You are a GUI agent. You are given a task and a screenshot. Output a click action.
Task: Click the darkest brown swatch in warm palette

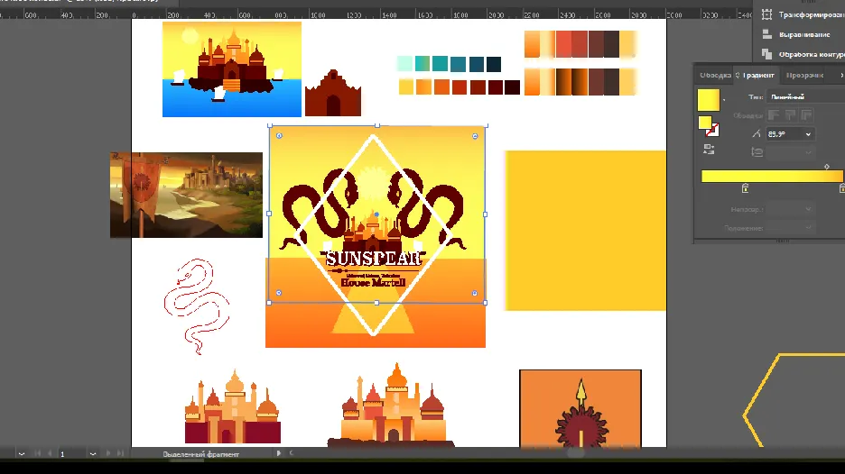point(513,87)
